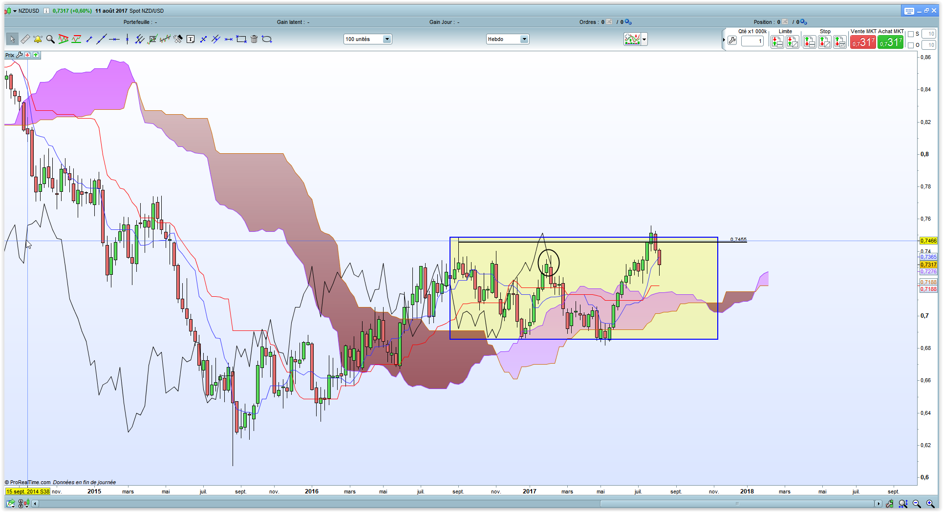Select the ellipse drawing tool
This screenshot has height=512, width=943.
267,39
